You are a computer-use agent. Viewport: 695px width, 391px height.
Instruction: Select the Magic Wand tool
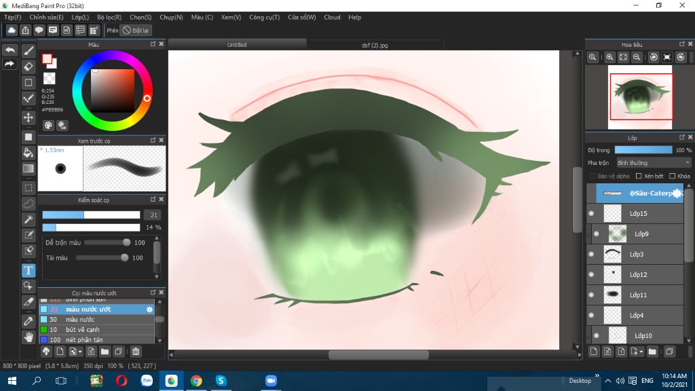pyautogui.click(x=29, y=219)
